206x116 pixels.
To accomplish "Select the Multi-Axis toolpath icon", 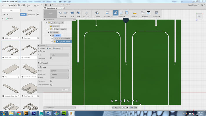I will pyautogui.click(x=97, y=13).
